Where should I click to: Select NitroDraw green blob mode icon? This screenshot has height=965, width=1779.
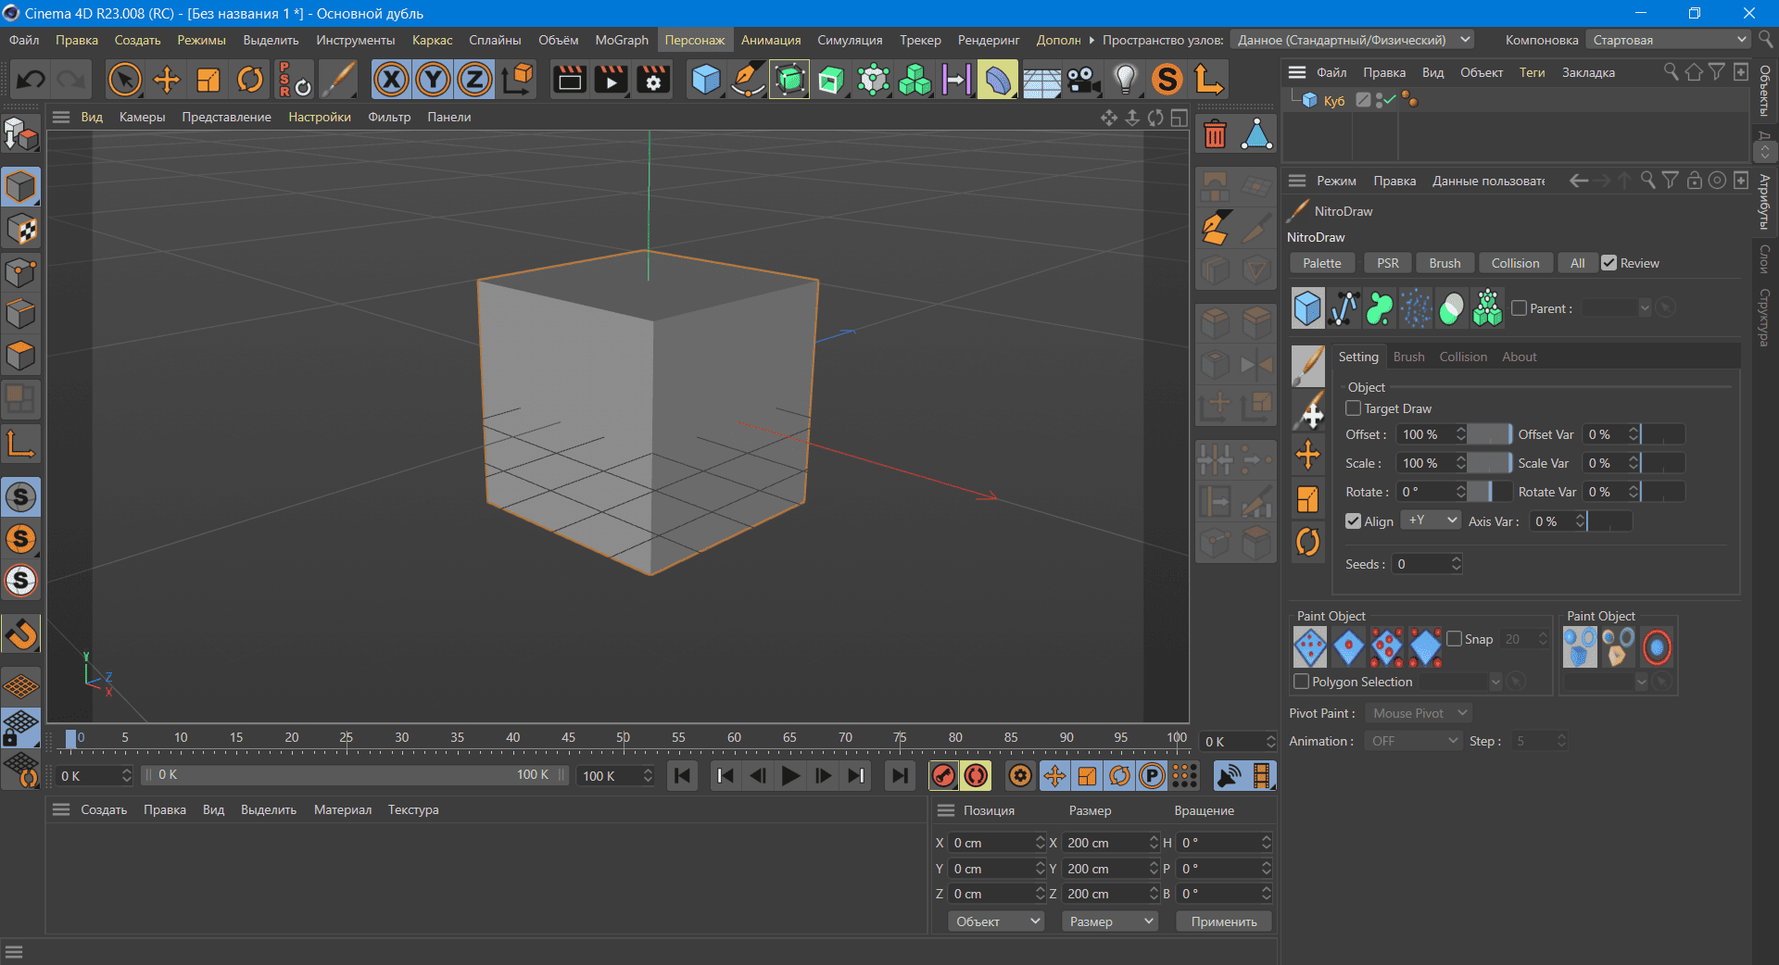click(x=1380, y=308)
